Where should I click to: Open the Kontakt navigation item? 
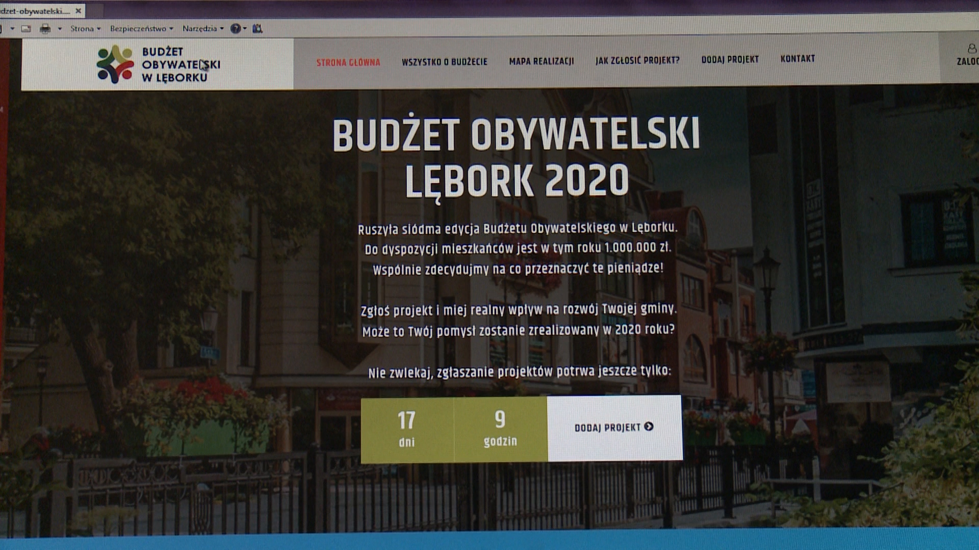(798, 59)
